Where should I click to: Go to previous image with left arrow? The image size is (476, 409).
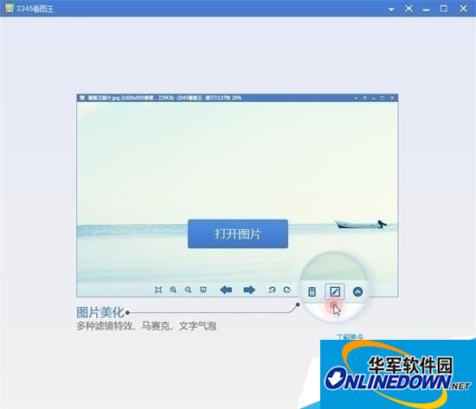(x=226, y=290)
